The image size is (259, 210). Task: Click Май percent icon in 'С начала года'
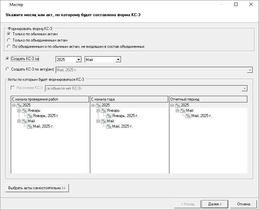pyautogui.click(x=104, y=121)
